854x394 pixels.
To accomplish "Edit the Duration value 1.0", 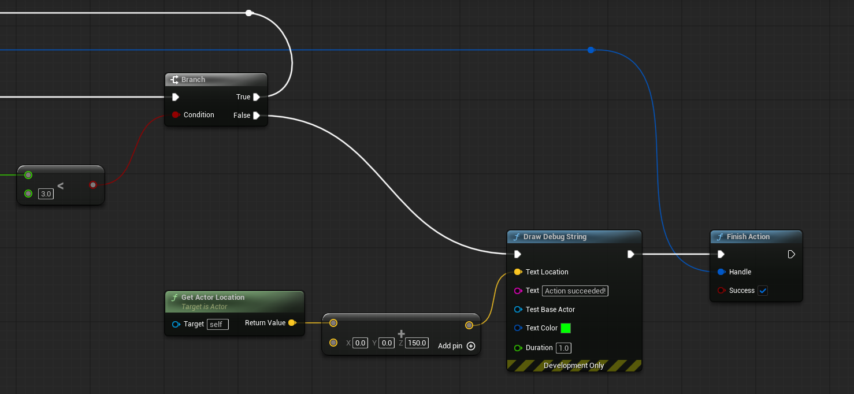I will 563,348.
